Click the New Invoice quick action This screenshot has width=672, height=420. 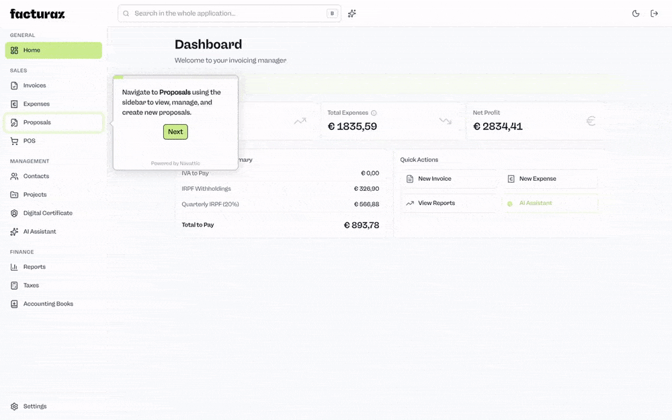(x=449, y=179)
